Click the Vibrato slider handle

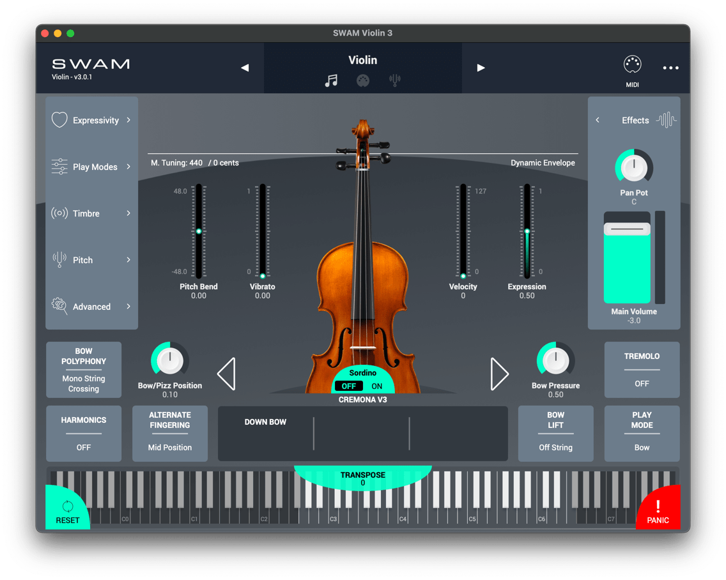pyautogui.click(x=263, y=276)
